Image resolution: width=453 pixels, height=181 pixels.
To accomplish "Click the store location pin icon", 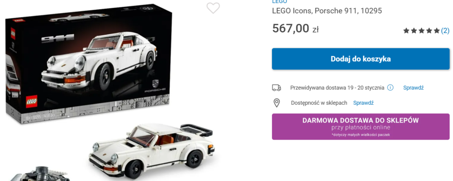I will pyautogui.click(x=277, y=103).
